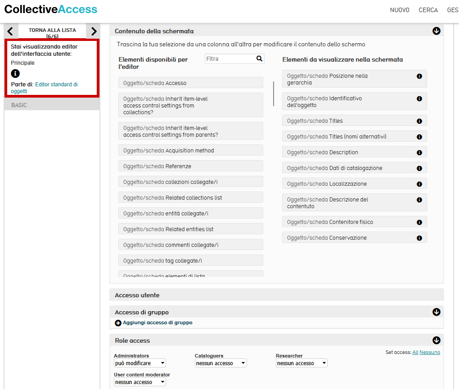Select Oggetto/scheda Referenze available element
This screenshot has height=389, width=459.
pyautogui.click(x=190, y=166)
